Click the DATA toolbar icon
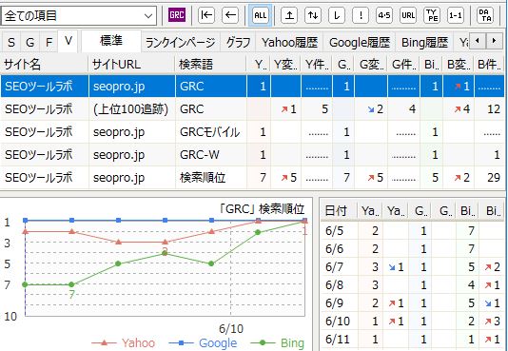Viewport: 508px width, 351px height. pyautogui.click(x=485, y=15)
